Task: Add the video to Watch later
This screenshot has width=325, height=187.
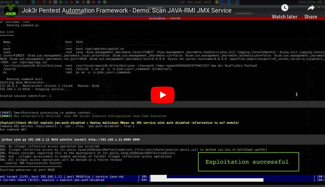Action: [x=284, y=12]
